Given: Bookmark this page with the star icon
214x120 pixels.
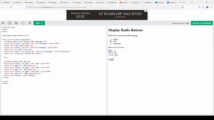Looking at the screenshot, I should (x=183, y=7).
